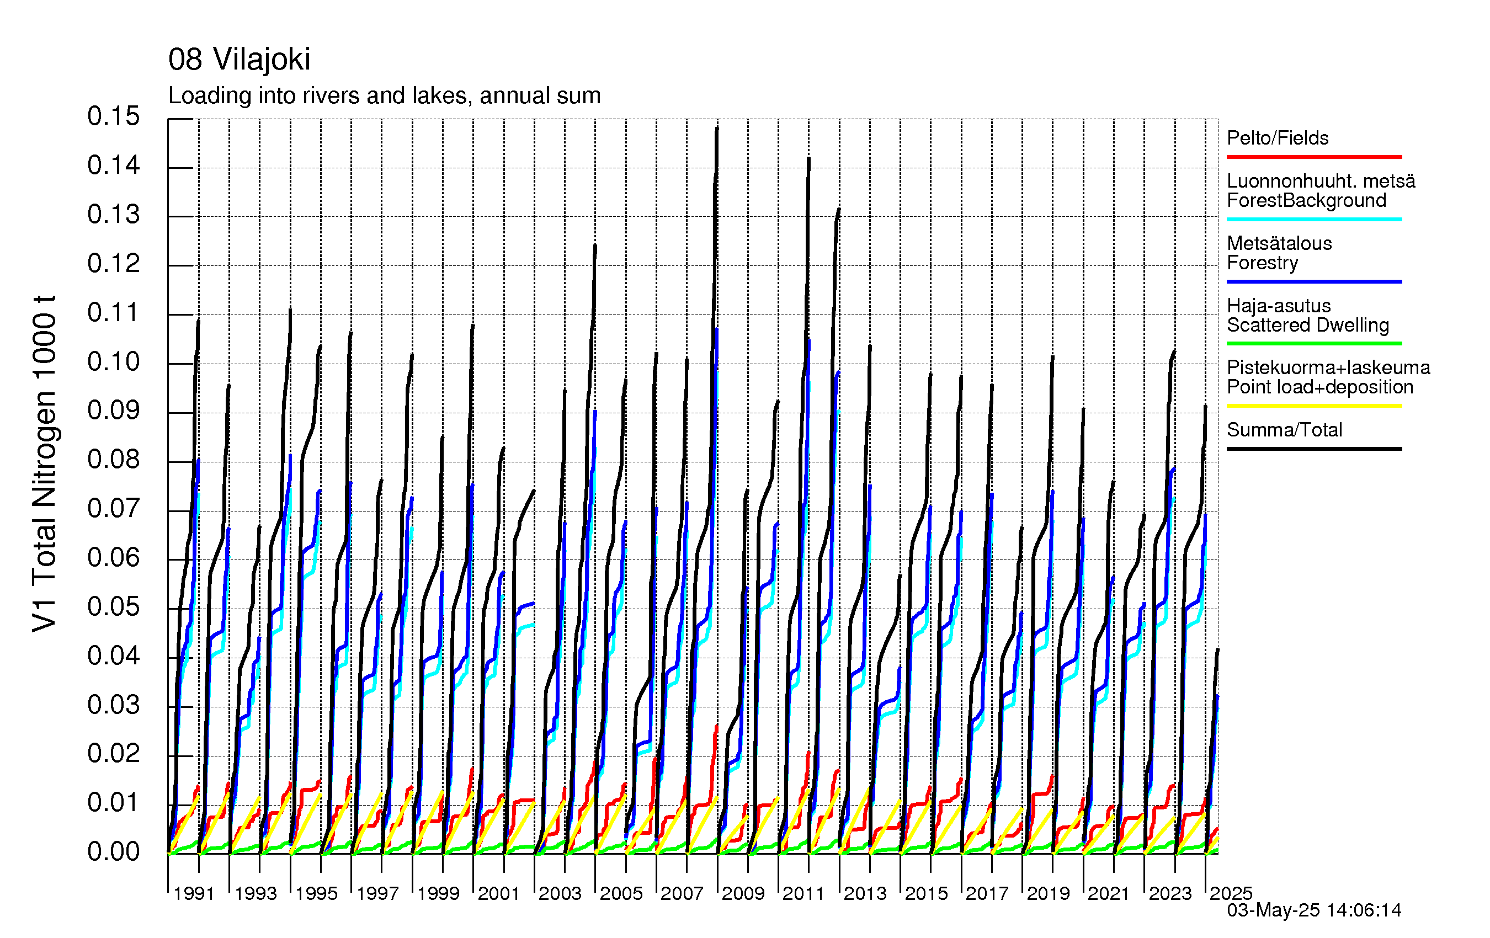Click the x-axis year label 2003

pyautogui.click(x=560, y=893)
